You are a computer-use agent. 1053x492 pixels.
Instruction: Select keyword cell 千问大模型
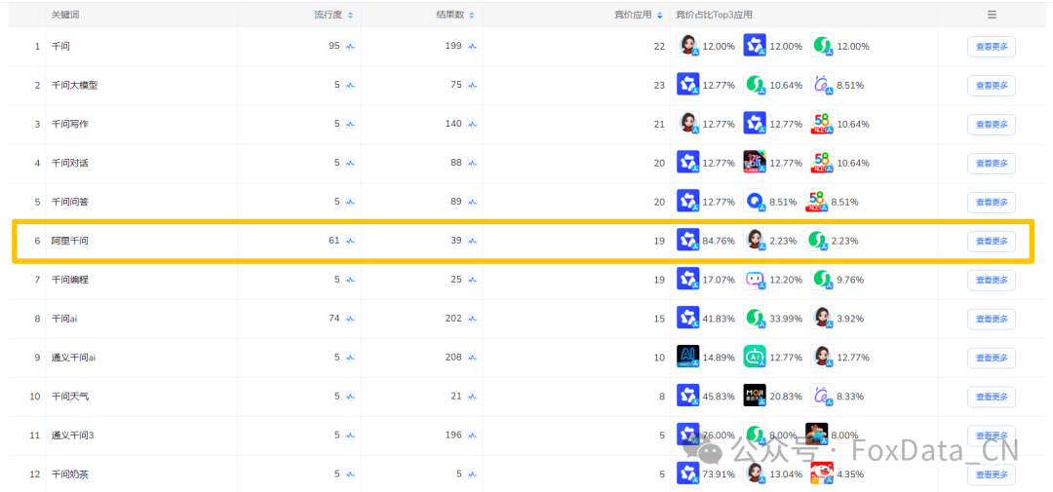(x=74, y=85)
